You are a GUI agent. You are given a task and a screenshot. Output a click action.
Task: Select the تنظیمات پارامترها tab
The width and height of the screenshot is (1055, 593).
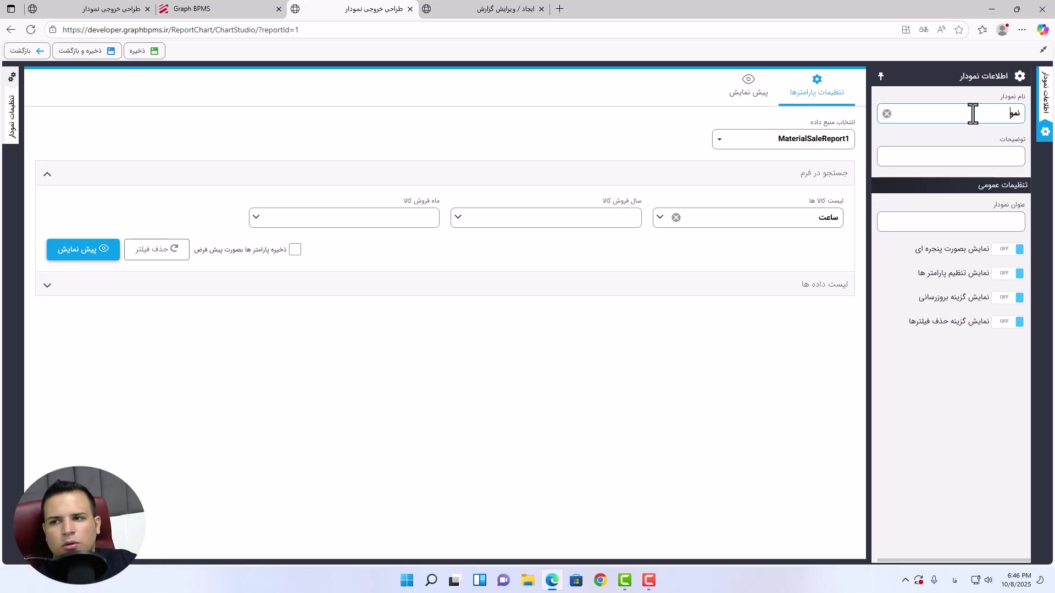pos(817,86)
